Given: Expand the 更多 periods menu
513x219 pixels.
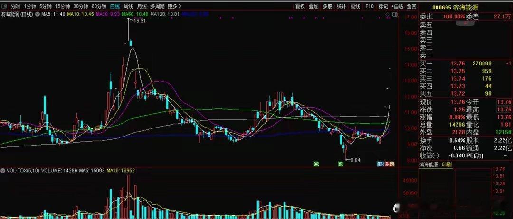Looking at the screenshot, I should (x=174, y=6).
